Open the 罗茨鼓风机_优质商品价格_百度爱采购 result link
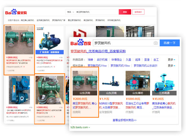This screenshot has height=138, width=186. click(98, 51)
